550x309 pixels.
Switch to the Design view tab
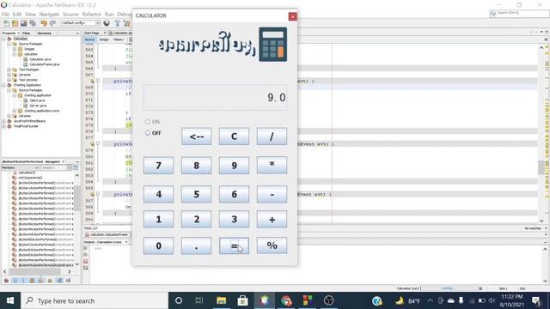[x=104, y=39]
